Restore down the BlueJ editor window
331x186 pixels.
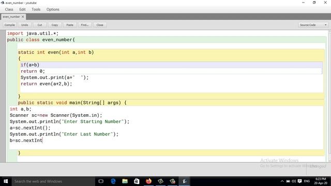pos(314,3)
